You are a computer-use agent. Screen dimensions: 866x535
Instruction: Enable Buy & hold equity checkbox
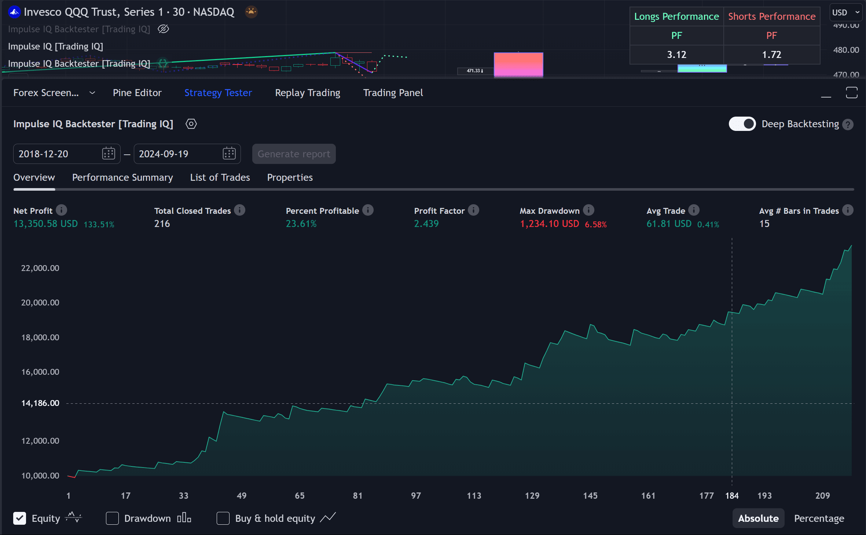[223, 518]
